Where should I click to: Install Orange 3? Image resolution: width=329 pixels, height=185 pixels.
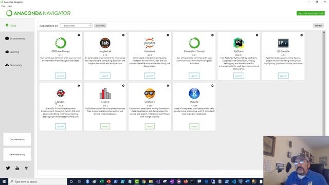150,126
